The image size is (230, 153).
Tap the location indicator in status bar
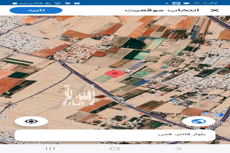(x=67, y=3)
